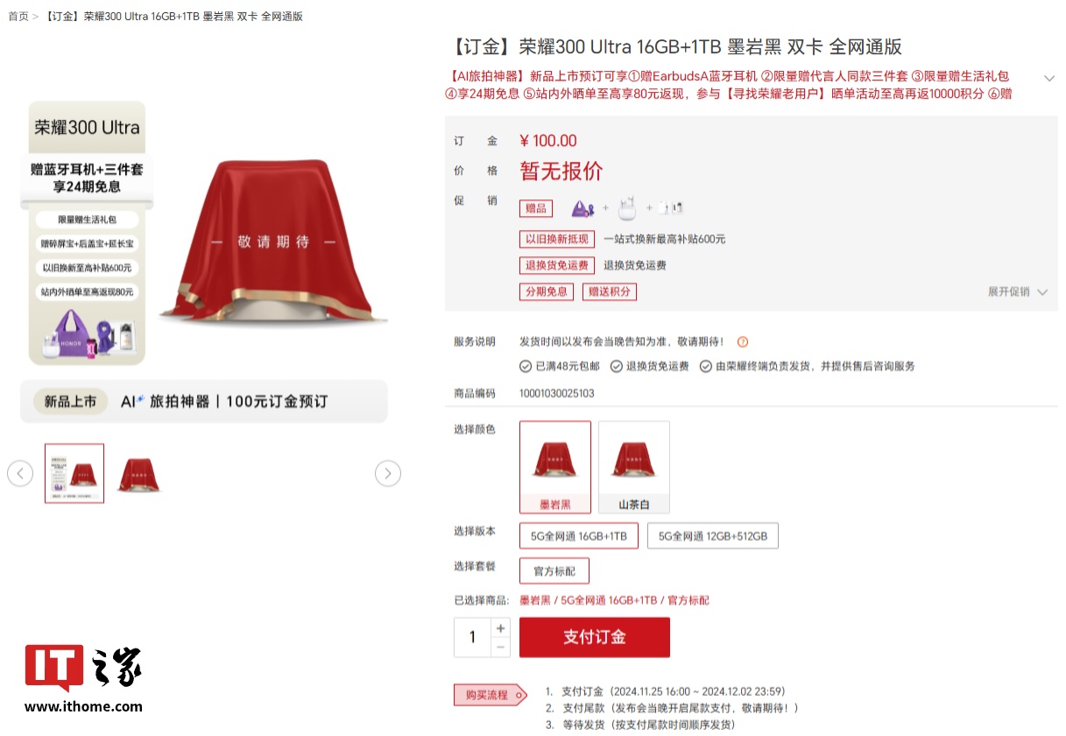
Task: Click the purple bag gift icon
Action: tap(582, 208)
